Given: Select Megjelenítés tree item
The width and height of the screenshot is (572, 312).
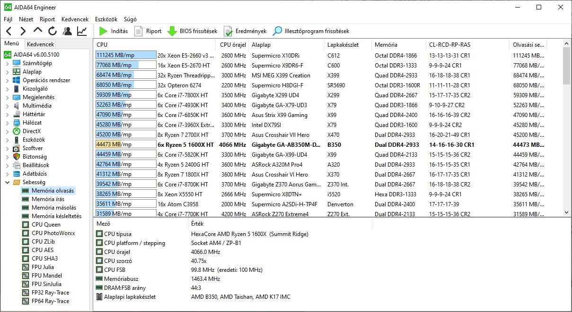Looking at the screenshot, I should (x=38, y=97).
